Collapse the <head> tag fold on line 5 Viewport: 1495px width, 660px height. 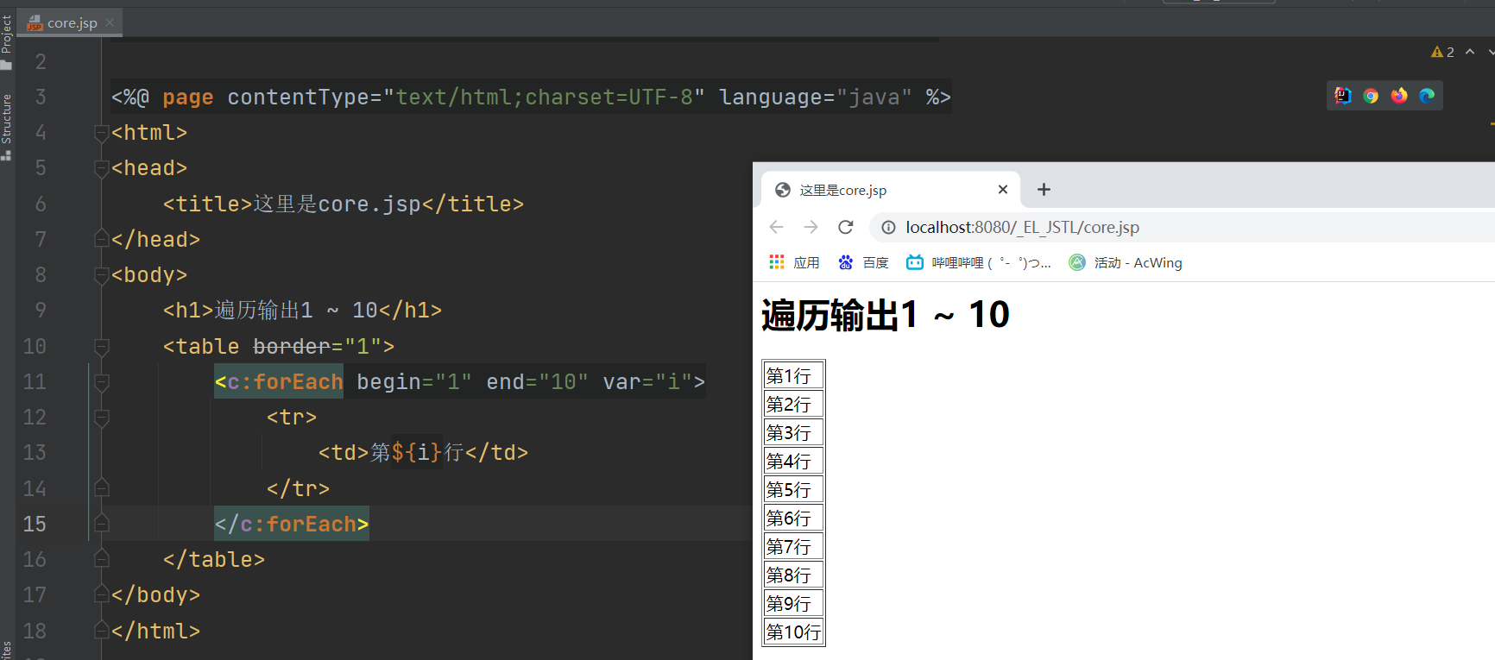point(101,168)
